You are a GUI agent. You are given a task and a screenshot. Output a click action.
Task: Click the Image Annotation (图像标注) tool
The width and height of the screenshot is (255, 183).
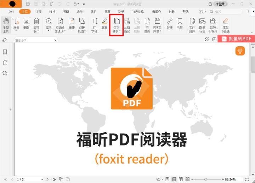click(202, 25)
